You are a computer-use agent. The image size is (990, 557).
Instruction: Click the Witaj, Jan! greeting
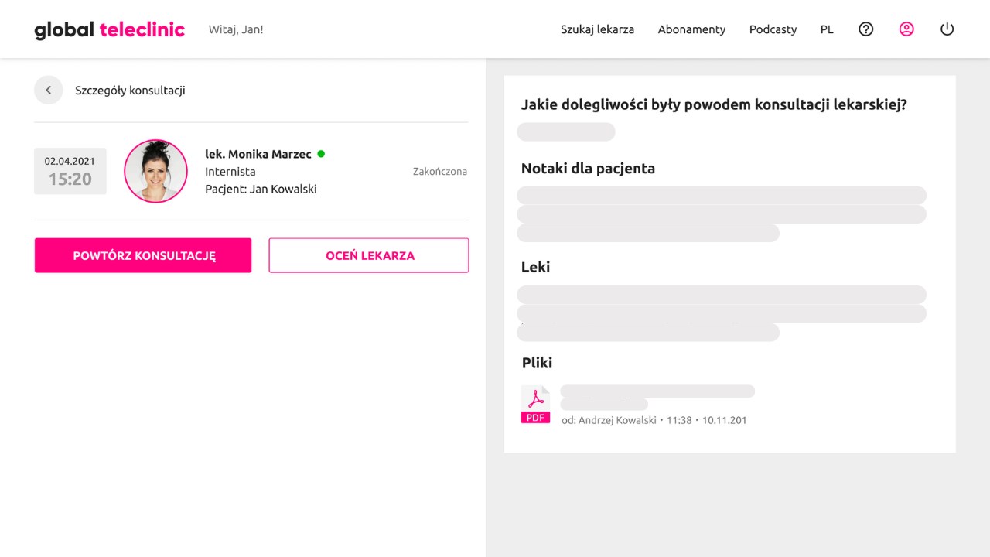coord(236,29)
